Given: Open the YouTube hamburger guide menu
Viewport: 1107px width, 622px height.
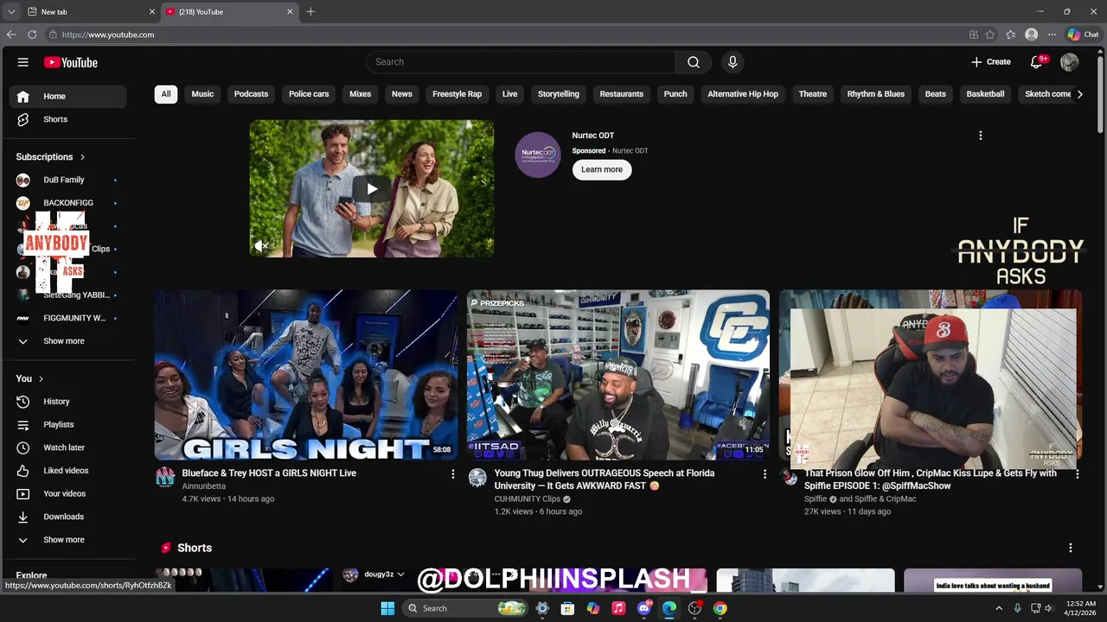Looking at the screenshot, I should pos(23,62).
